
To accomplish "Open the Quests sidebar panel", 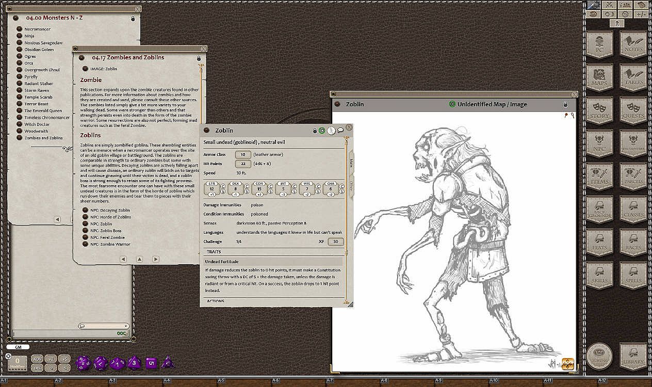I will 633,111.
